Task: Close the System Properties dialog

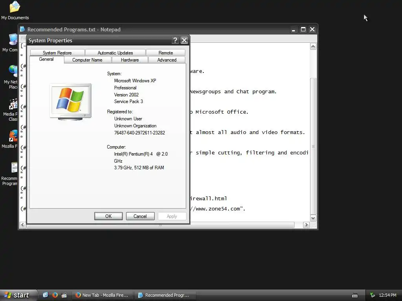Action: pos(185,40)
